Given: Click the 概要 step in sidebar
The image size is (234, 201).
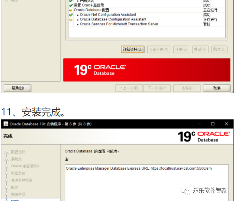Looking at the screenshot, I should pyautogui.click(x=14, y=187).
